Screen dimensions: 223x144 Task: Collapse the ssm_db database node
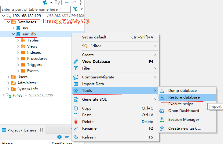click(13, 34)
